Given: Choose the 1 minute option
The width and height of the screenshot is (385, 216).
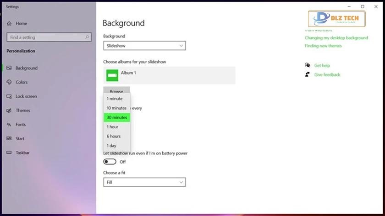Looking at the screenshot, I should [115, 99].
